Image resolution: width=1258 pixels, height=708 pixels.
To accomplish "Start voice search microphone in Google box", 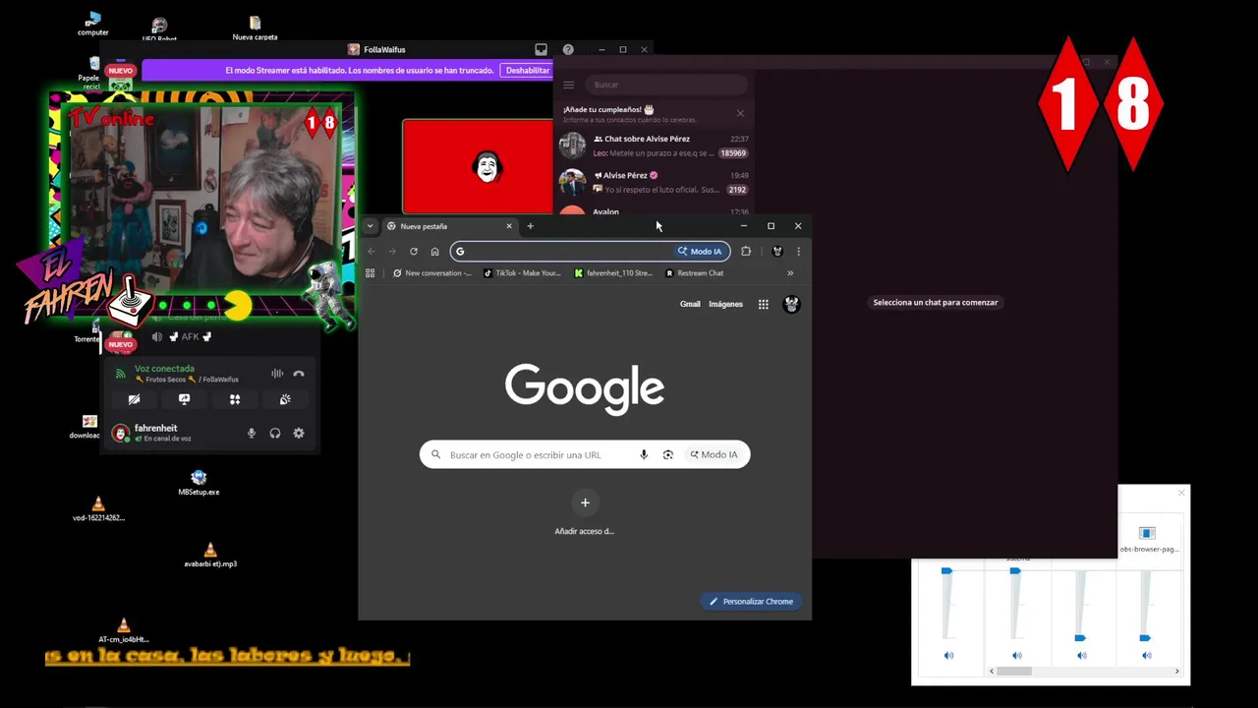I will tap(644, 454).
